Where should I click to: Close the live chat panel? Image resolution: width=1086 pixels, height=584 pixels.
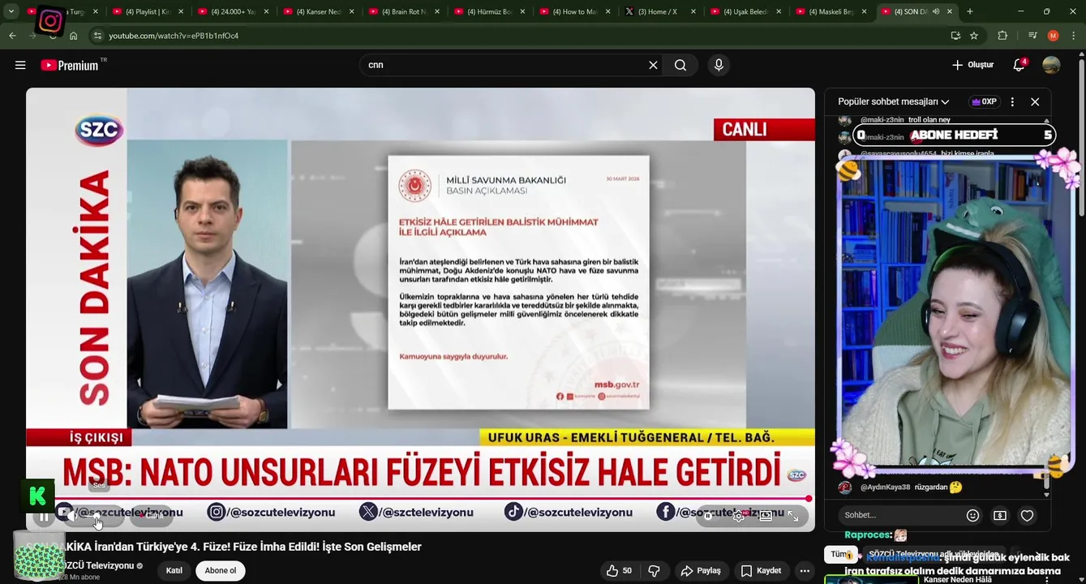1035,102
